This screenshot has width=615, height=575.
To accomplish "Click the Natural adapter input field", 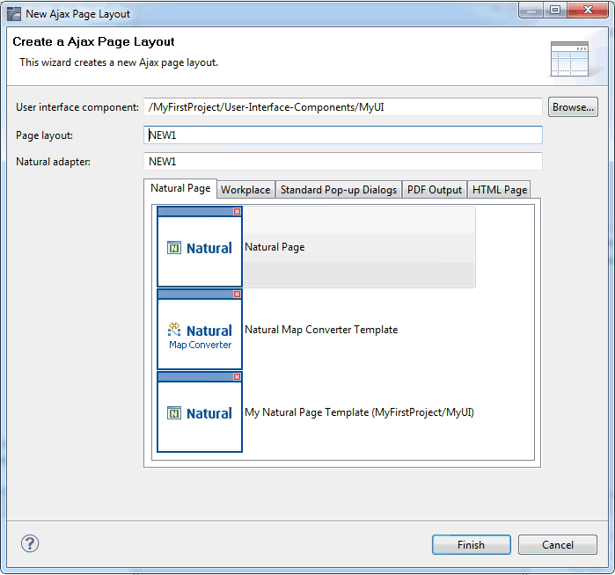I will 342,162.
